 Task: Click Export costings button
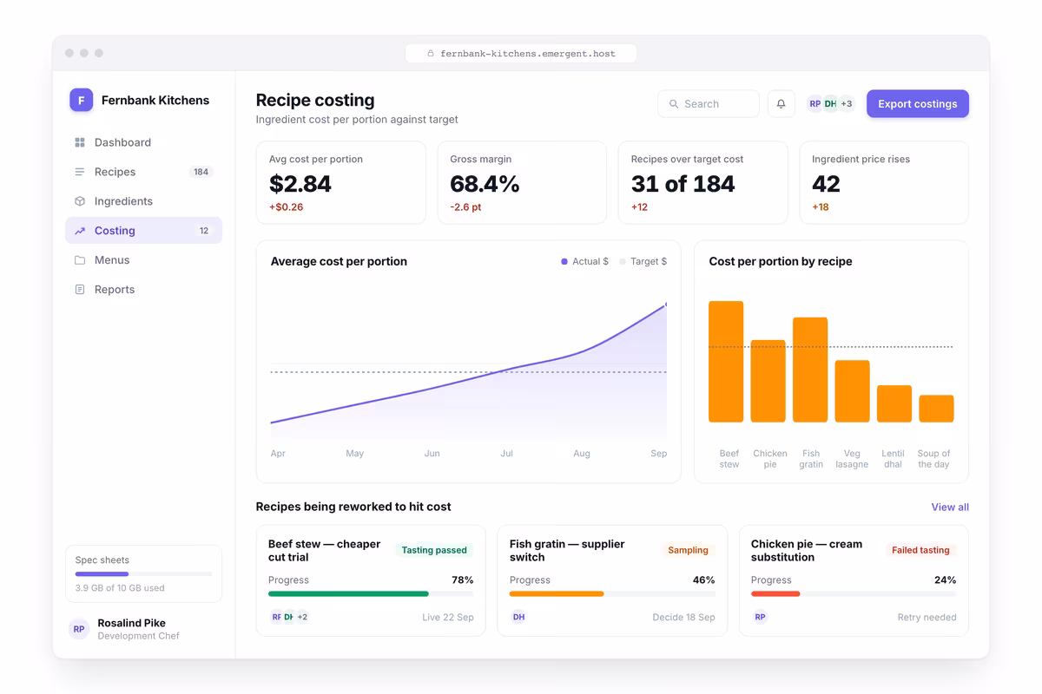tap(917, 104)
